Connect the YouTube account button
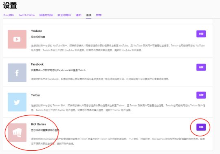 (x=201, y=34)
